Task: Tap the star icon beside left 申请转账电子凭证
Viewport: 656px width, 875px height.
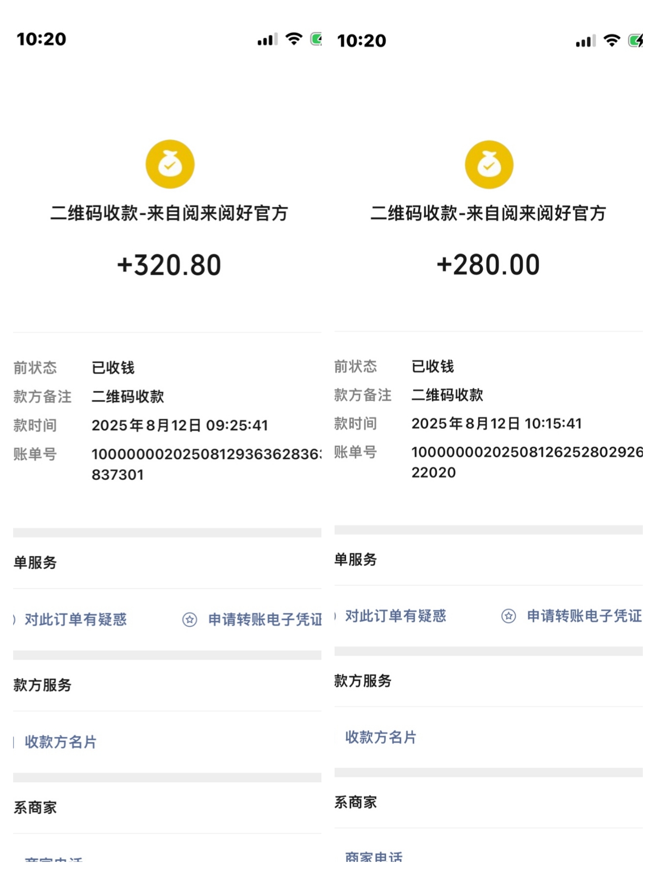Action: [x=189, y=619]
